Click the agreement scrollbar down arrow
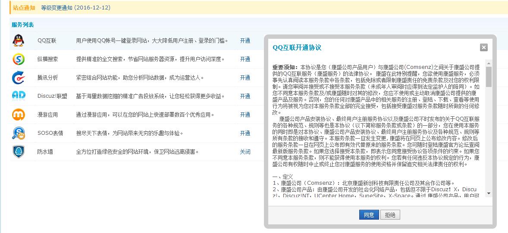 point(489,193)
